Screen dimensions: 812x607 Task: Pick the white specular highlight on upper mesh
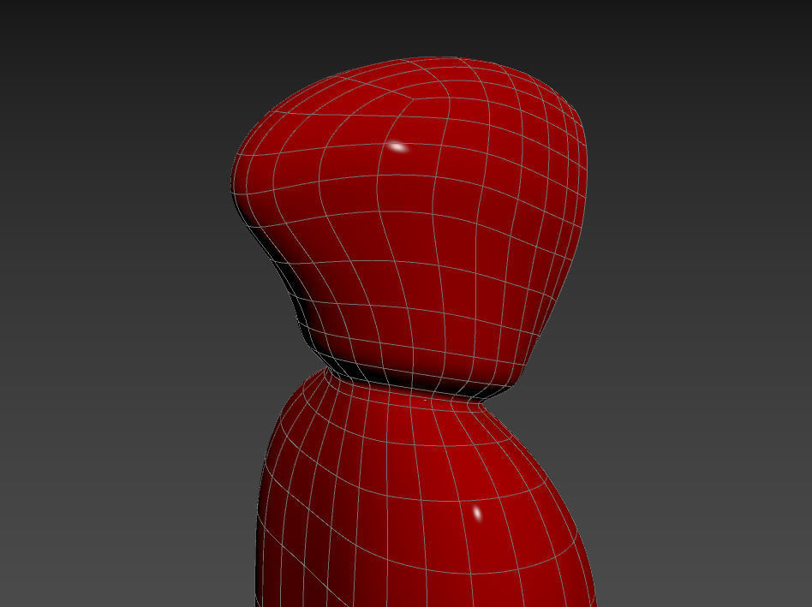coord(397,147)
